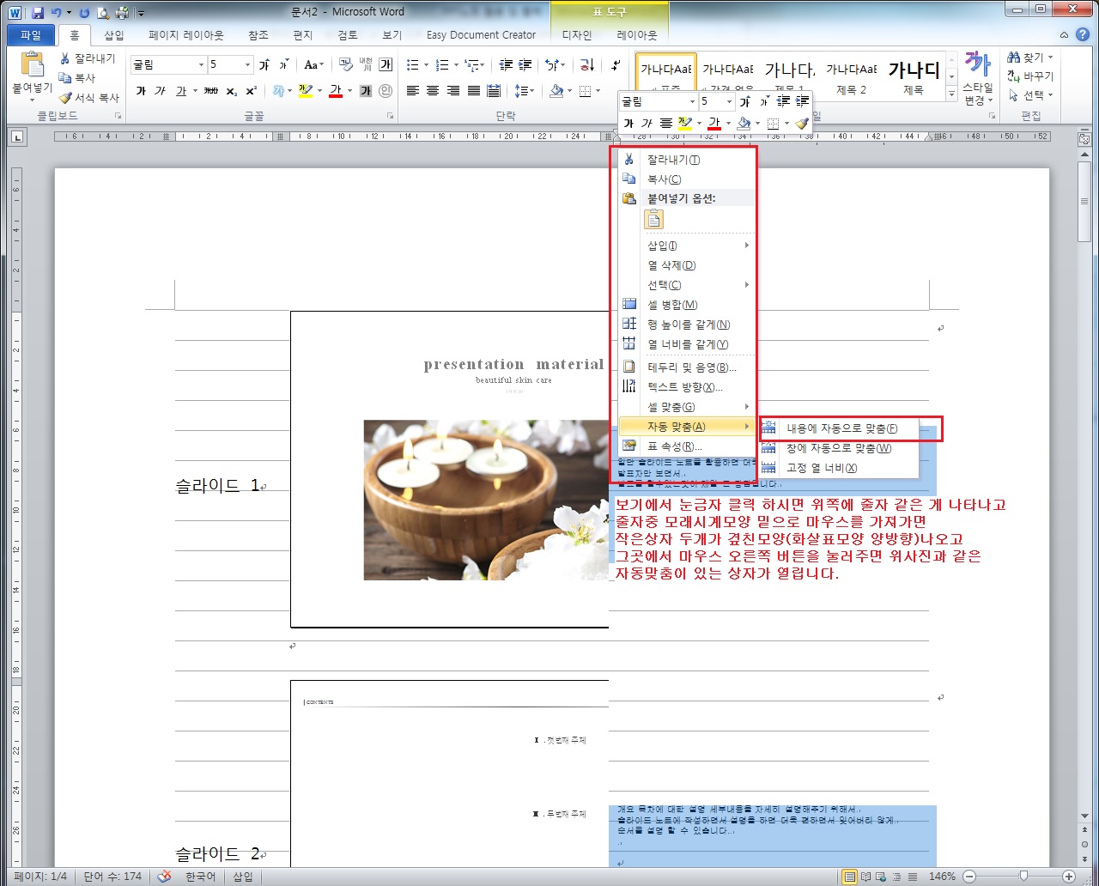The image size is (1099, 886).
Task: Open the 파일 file tab
Action: (31, 35)
